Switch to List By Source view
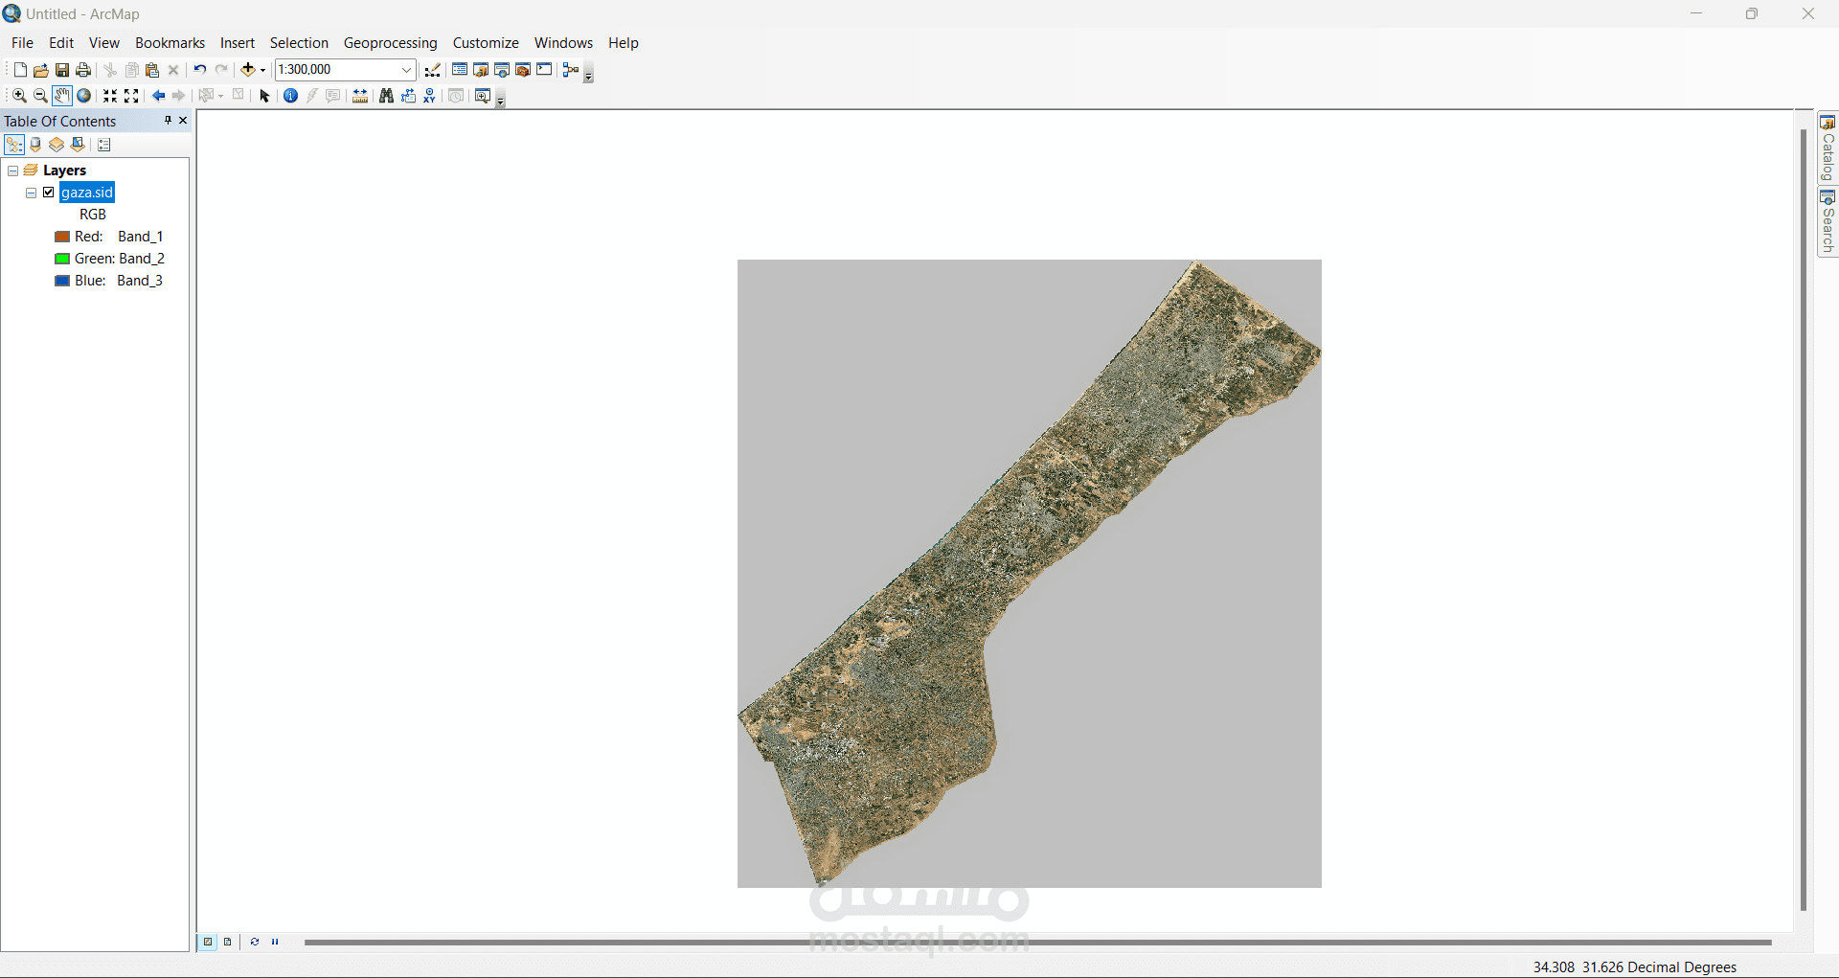This screenshot has width=1839, height=978. [x=35, y=145]
